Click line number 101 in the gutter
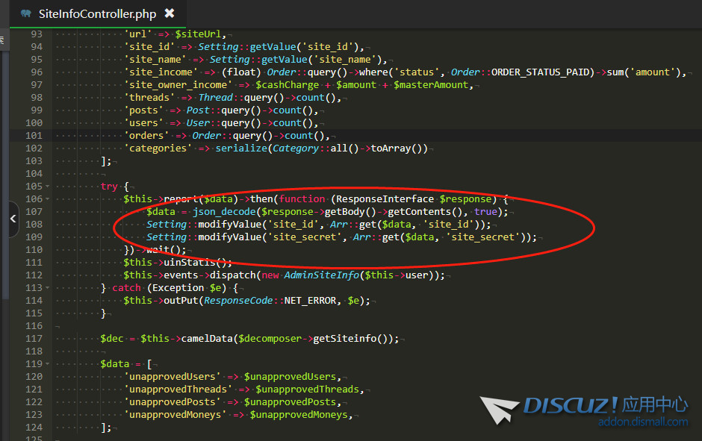The height and width of the screenshot is (441, 702). click(34, 136)
